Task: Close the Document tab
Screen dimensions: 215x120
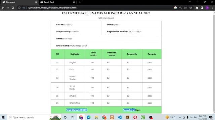Action: tap(36, 2)
